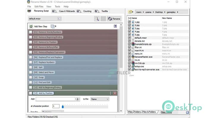
Task: Open the Tools menu
Action: (57, 6)
